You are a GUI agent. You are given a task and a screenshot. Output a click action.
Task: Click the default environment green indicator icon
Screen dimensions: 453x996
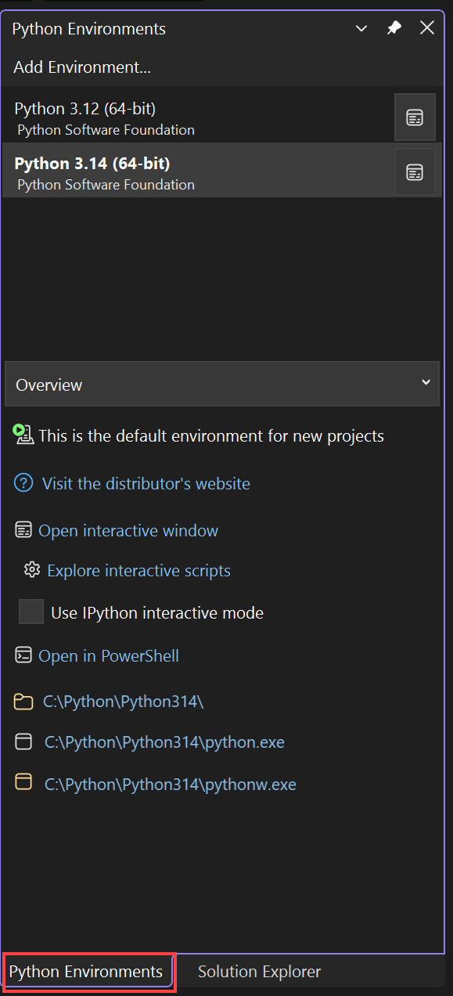click(x=21, y=435)
